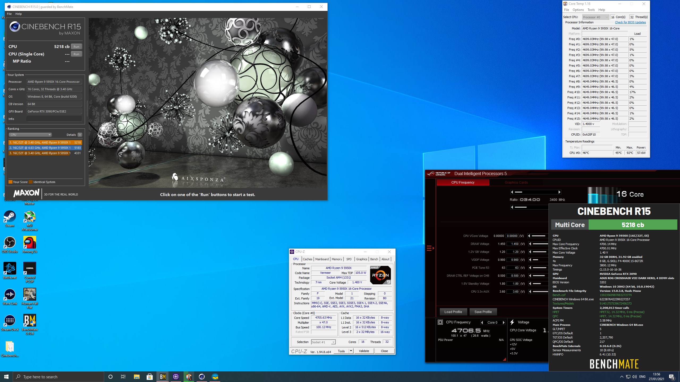This screenshot has width=680, height=382.
Task: Launch MSI Afterburner from the desktop
Action: (29, 221)
